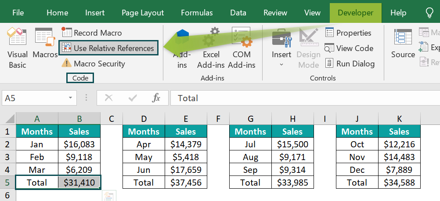Screen dimensions: 440x201
Task: Click the Insert Function fx button
Action: (156, 98)
